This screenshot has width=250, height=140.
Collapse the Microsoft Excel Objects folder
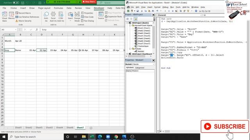[130, 25]
